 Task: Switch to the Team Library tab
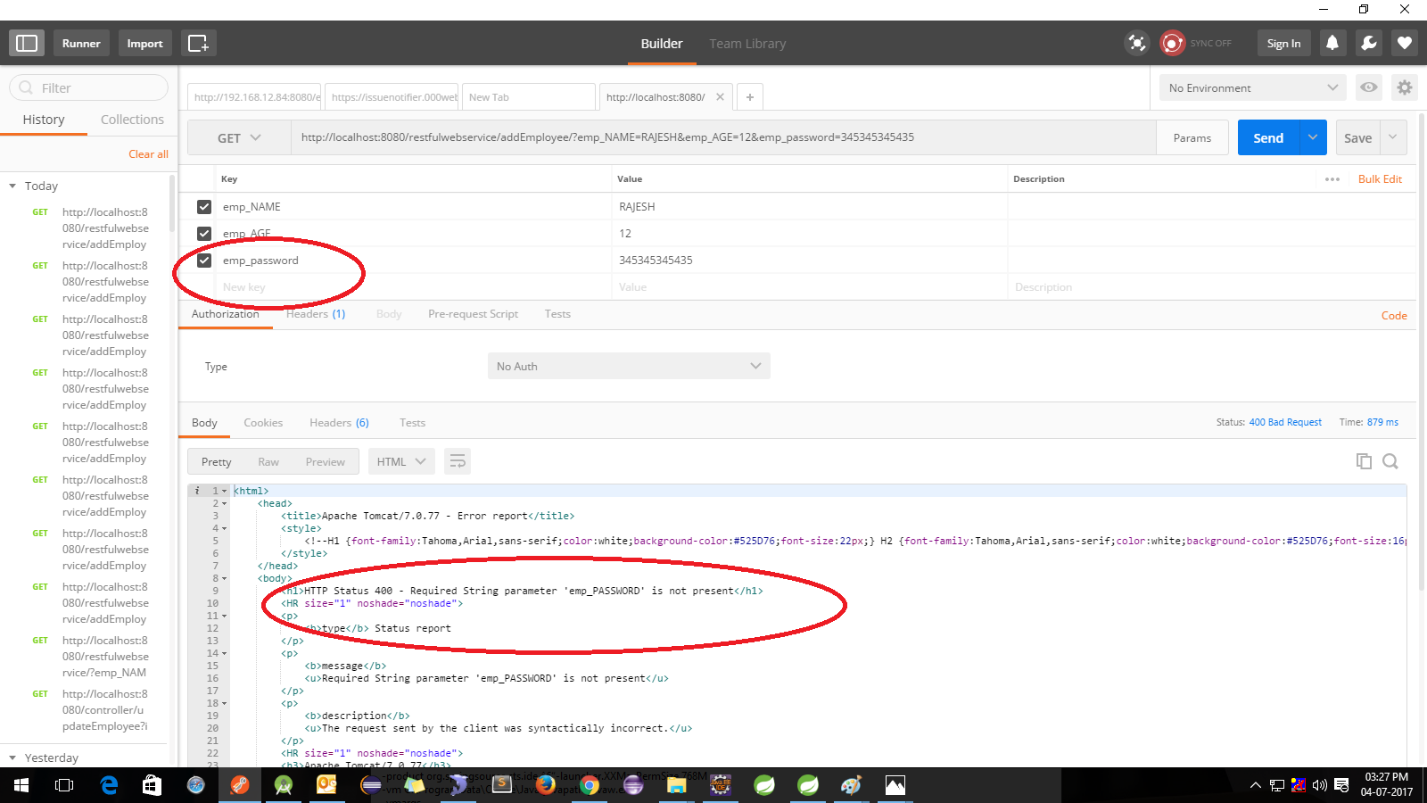(x=747, y=43)
